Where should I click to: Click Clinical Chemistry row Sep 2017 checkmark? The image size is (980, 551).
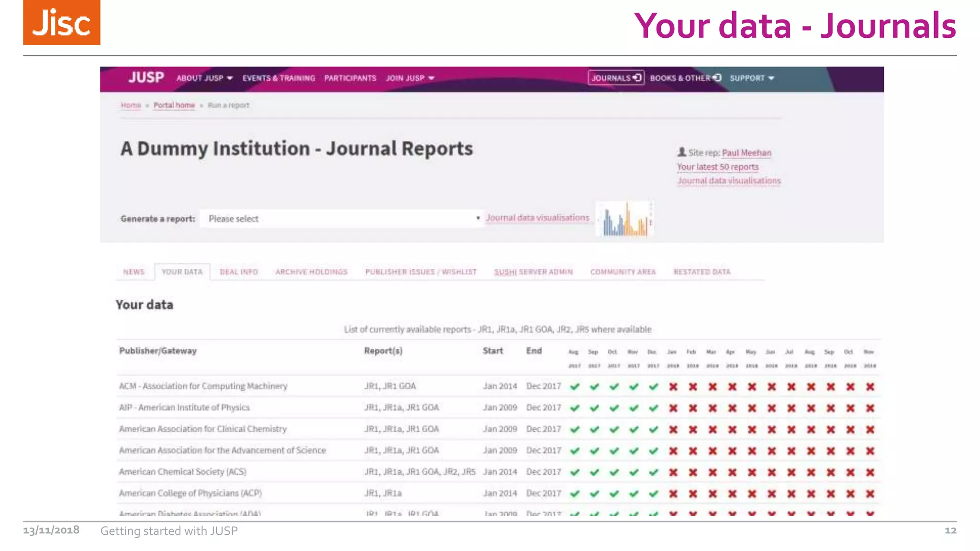[594, 430]
